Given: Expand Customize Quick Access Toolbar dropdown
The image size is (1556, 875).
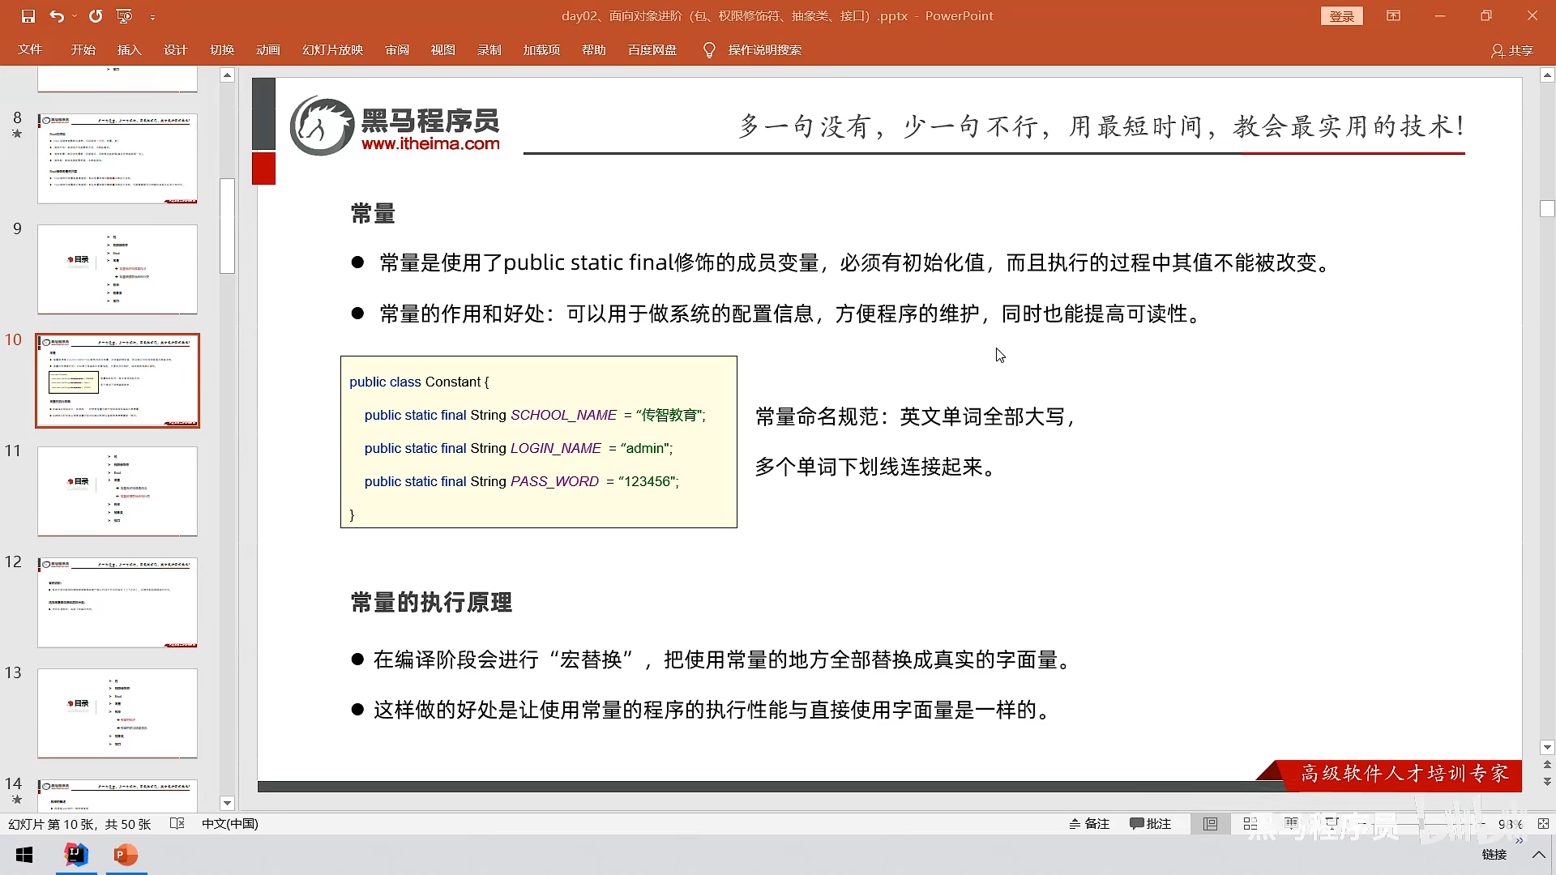Looking at the screenshot, I should (x=152, y=16).
